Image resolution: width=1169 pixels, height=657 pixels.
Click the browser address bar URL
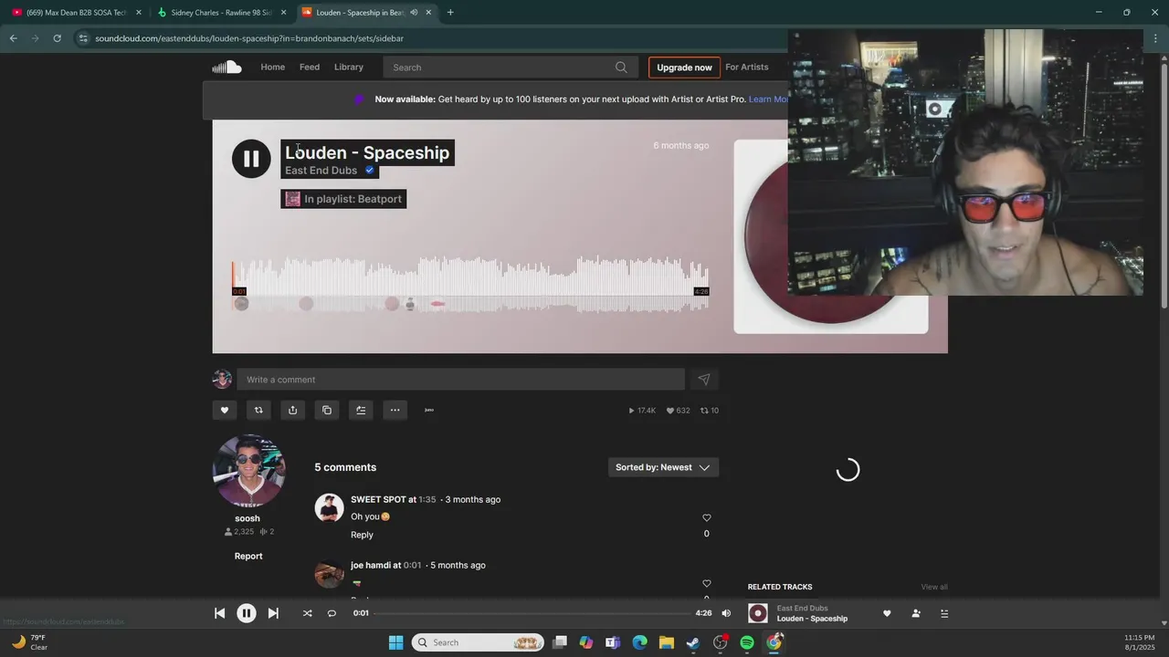click(249, 38)
